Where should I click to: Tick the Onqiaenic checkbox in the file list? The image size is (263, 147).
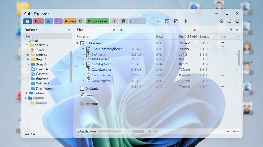[x=82, y=89]
